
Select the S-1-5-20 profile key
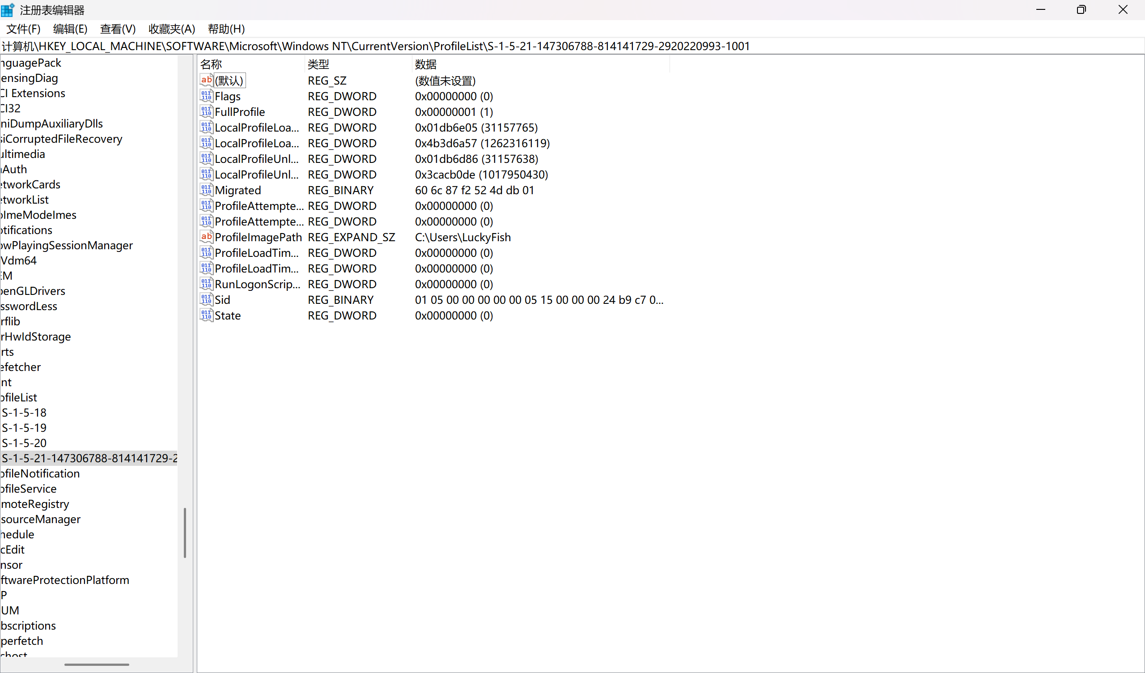pos(24,443)
